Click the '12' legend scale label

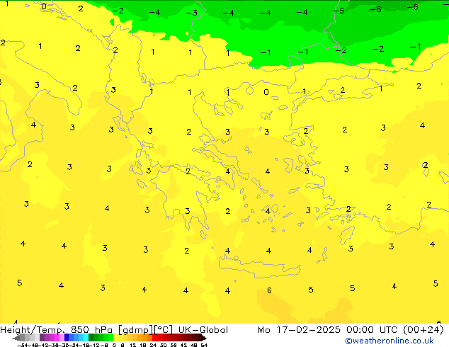pyautogui.click(x=133, y=345)
